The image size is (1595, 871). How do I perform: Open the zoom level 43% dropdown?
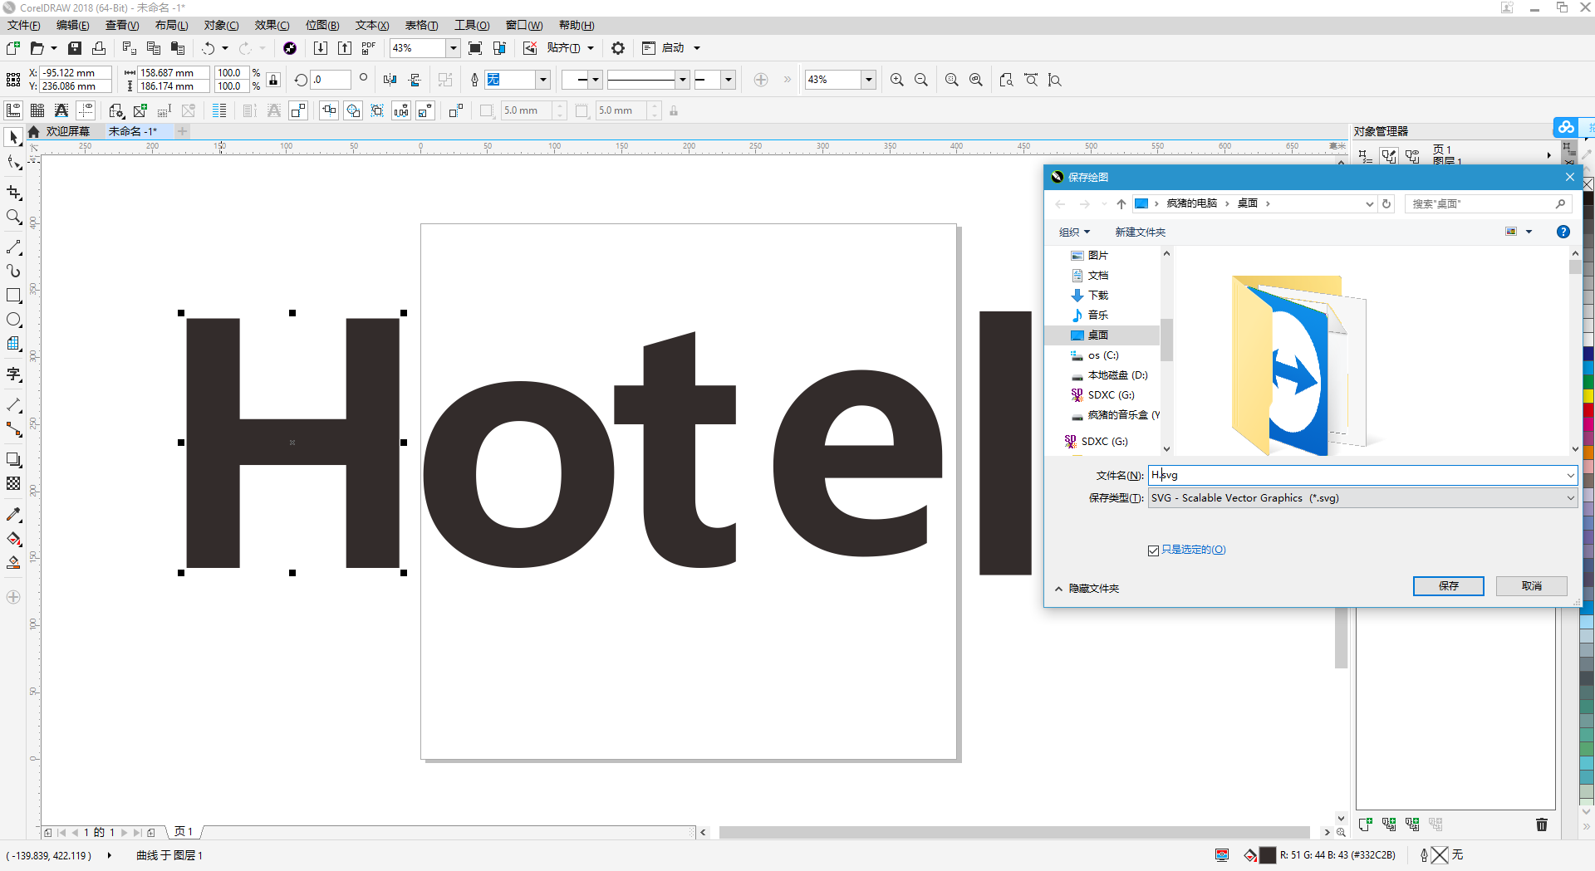454,48
